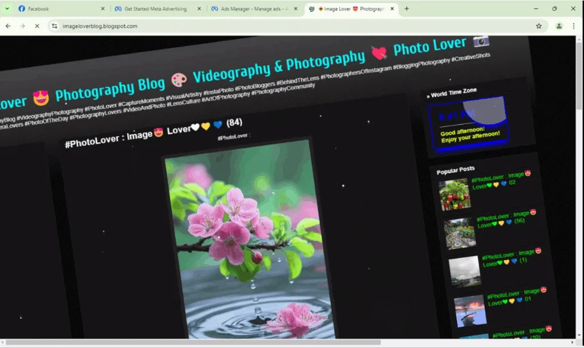The width and height of the screenshot is (584, 348).
Task: Close the Ads Manager tab
Action: click(296, 9)
